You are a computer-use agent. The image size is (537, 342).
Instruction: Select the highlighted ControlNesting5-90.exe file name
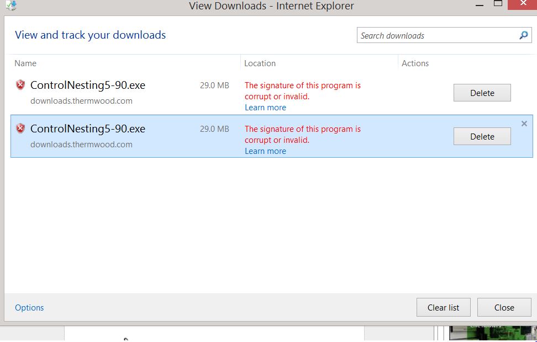88,129
